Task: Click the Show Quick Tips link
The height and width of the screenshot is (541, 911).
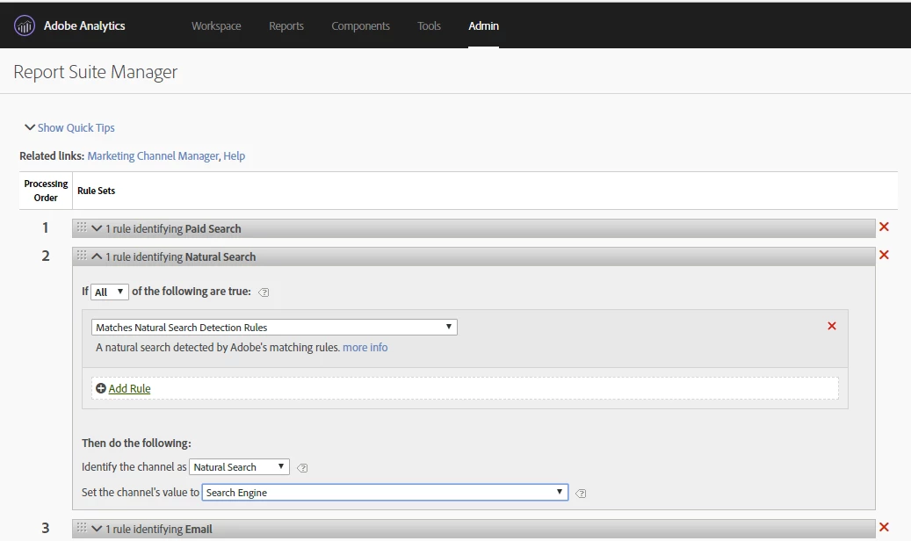Action: point(76,127)
